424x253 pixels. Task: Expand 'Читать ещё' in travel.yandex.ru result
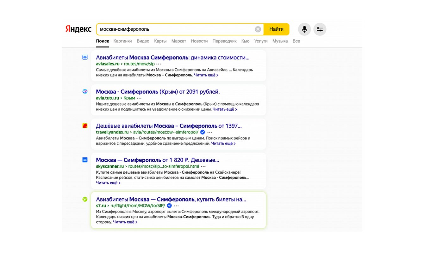[x=223, y=143]
